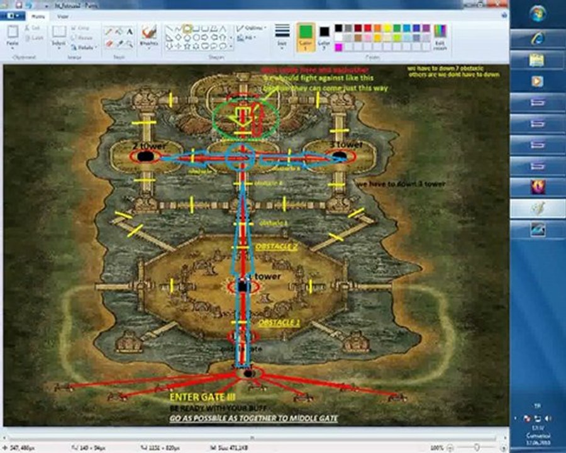Select the Color 1 foreground button

pyautogui.click(x=306, y=37)
